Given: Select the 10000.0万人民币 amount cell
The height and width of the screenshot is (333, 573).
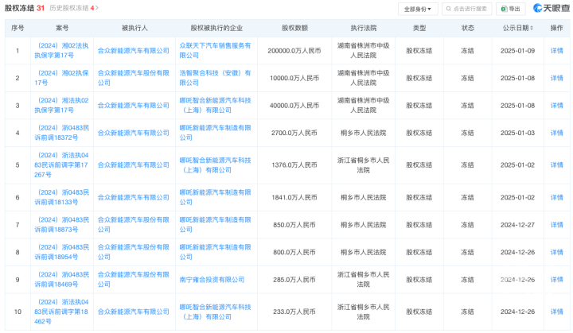Looking at the screenshot, I should coord(294,78).
